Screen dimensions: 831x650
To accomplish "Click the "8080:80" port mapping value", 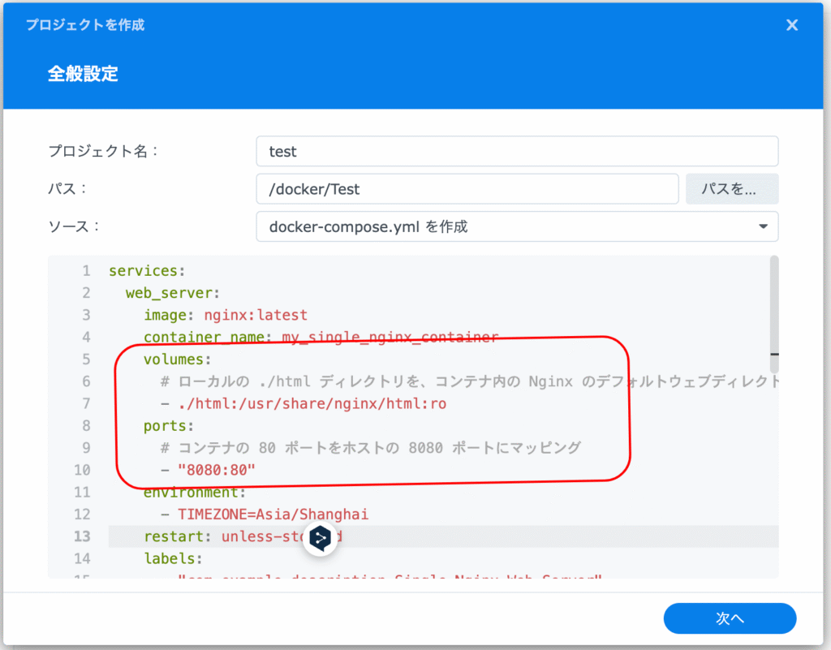I will tap(217, 469).
